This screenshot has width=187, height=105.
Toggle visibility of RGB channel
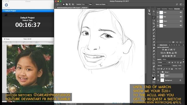[158, 12]
